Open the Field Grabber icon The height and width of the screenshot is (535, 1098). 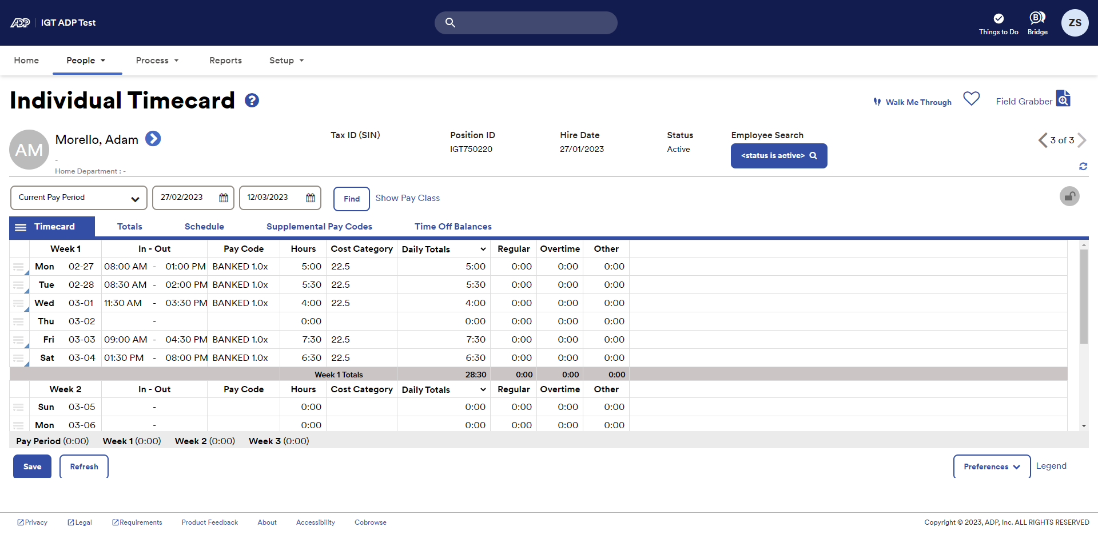[1063, 99]
